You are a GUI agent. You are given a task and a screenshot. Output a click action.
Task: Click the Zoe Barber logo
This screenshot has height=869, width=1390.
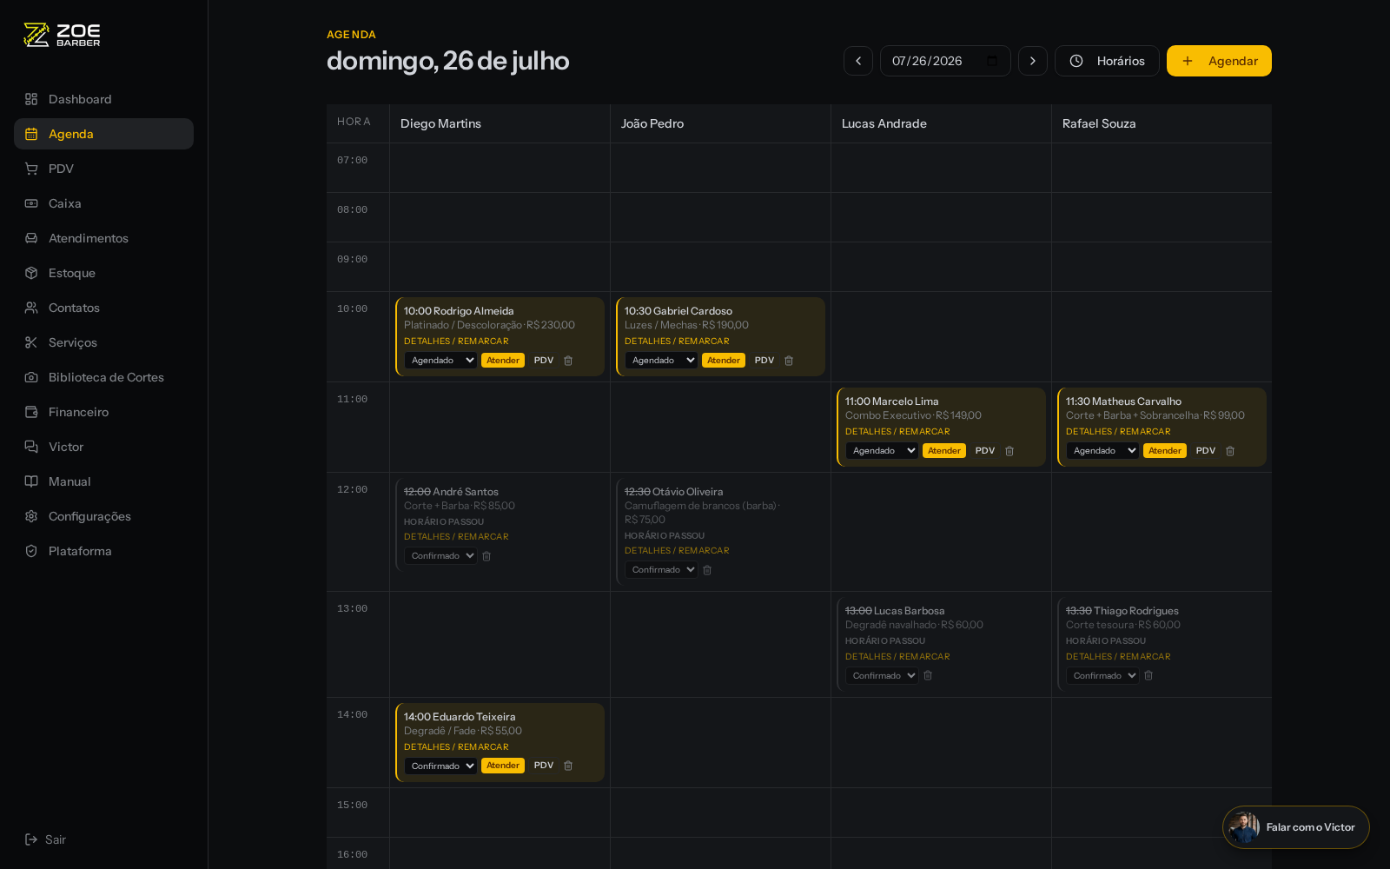(x=62, y=35)
